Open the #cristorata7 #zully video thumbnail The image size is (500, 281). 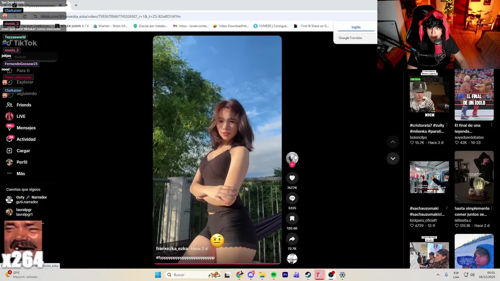[429, 95]
